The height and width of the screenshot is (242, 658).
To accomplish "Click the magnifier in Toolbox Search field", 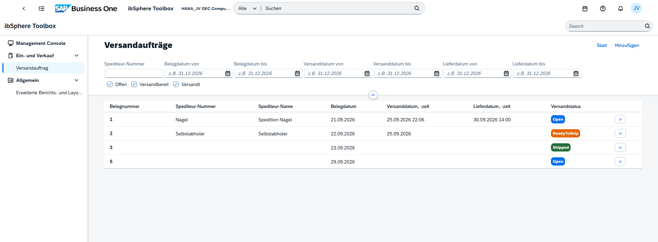I will pos(647,26).
